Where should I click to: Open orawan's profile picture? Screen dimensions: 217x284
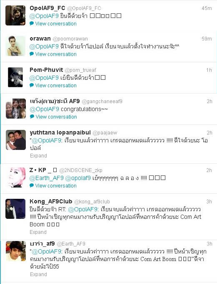point(16,46)
